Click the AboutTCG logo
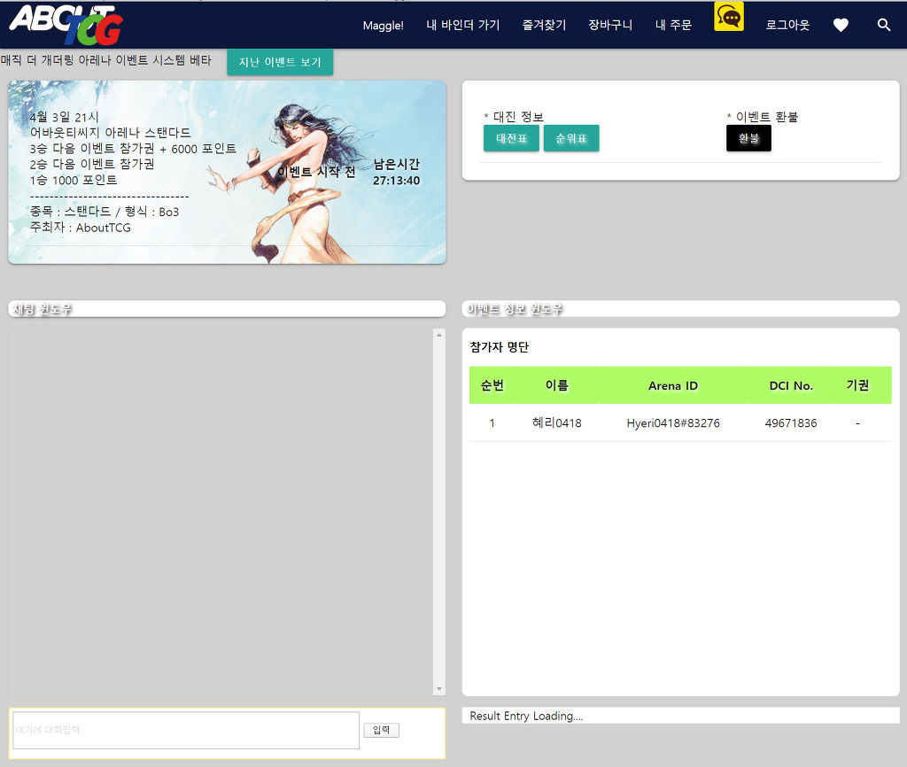The image size is (907, 767). [66, 25]
